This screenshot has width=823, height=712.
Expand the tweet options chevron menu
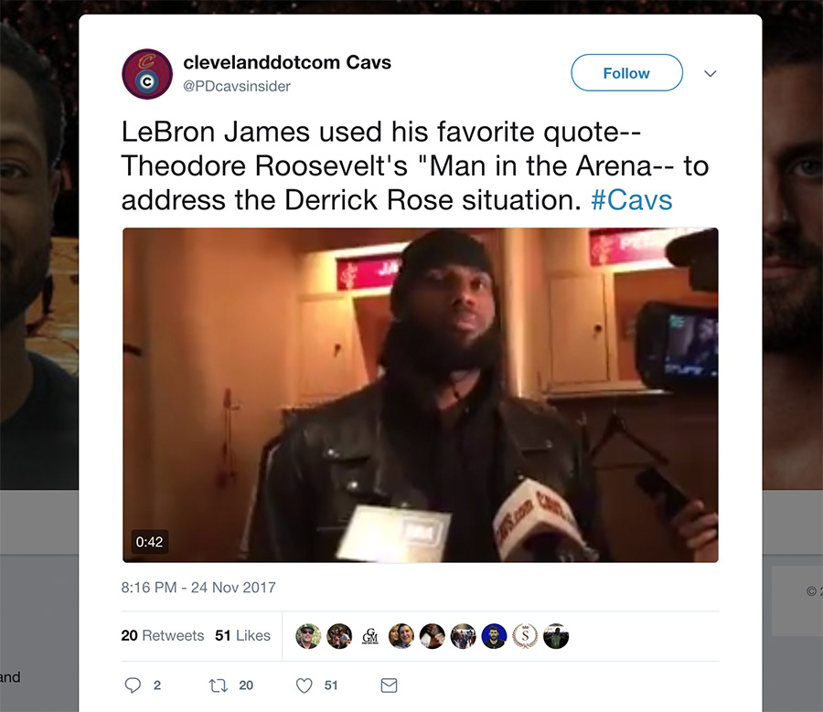pos(711,73)
